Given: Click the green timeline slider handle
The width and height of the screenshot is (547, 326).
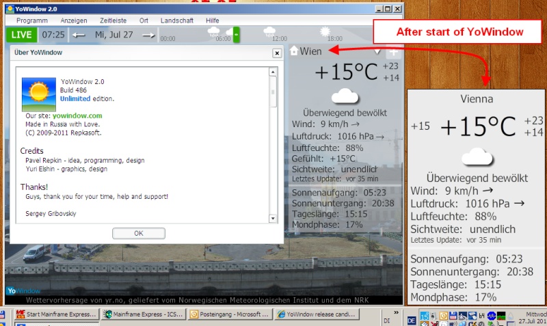Looking at the screenshot, I should pyautogui.click(x=237, y=35).
